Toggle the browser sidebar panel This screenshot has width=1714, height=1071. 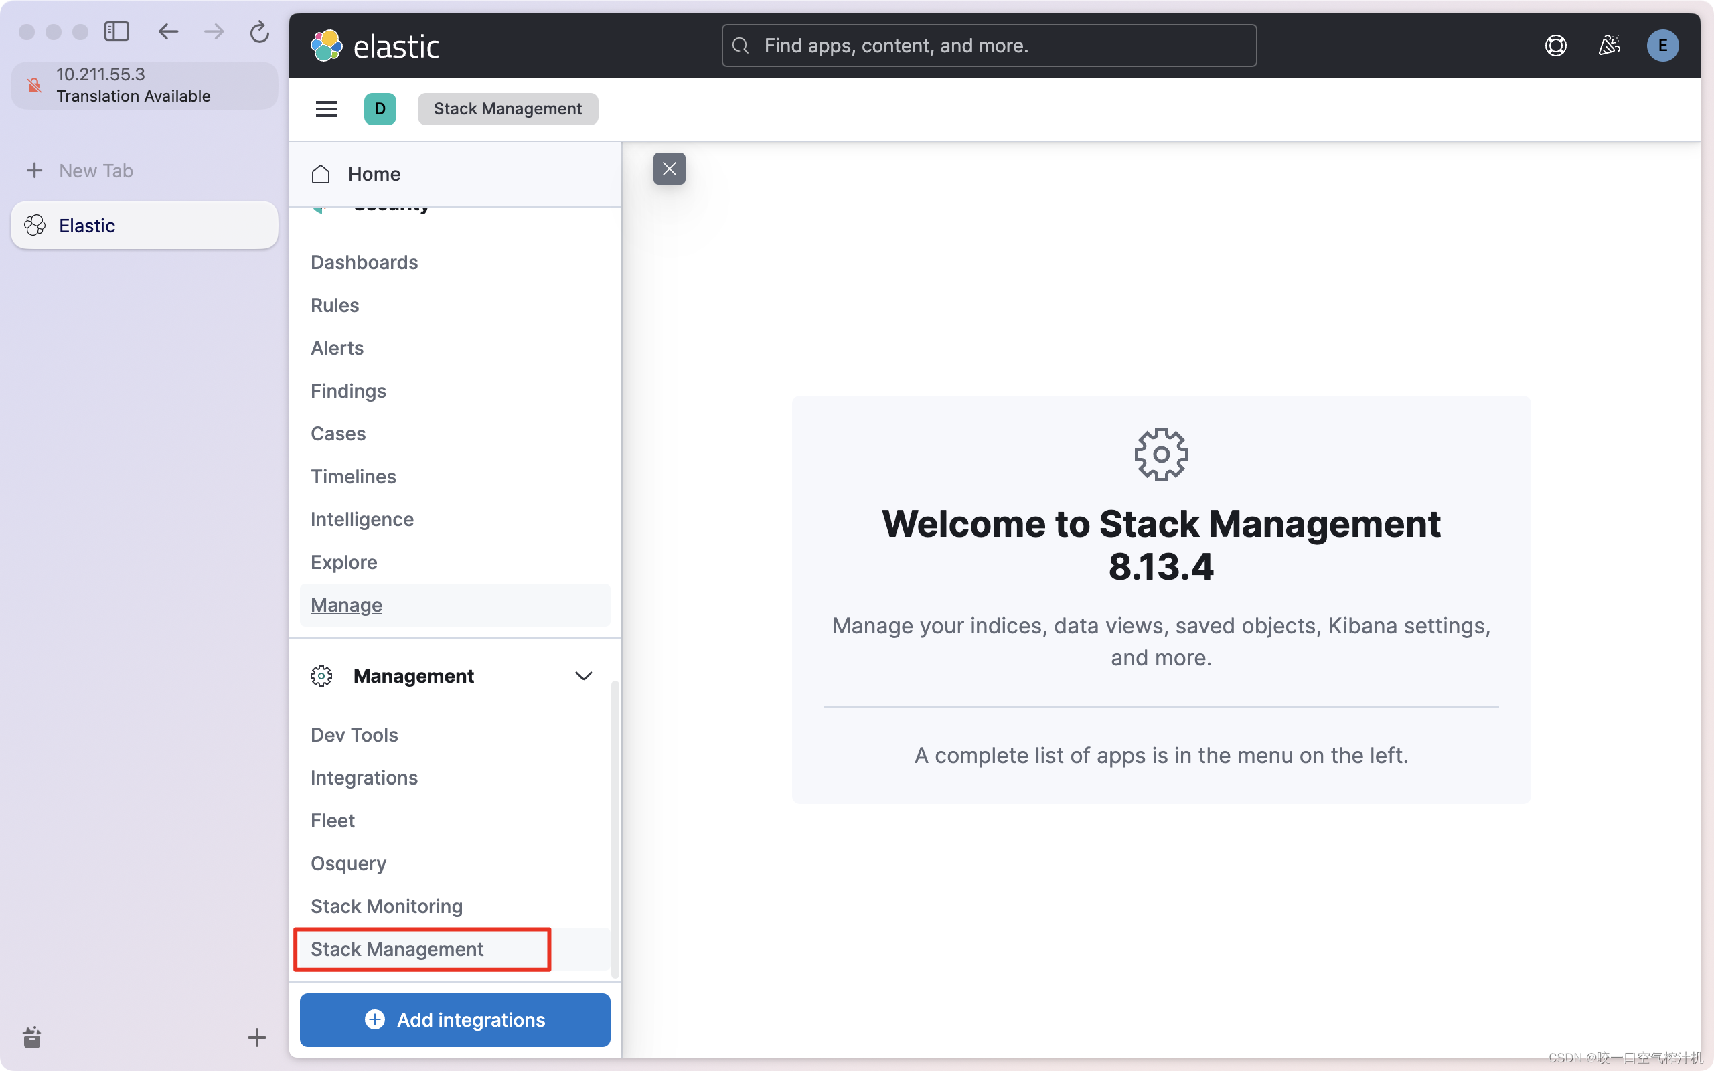point(117,31)
